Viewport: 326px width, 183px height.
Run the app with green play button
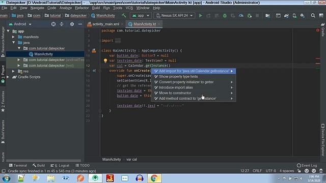(x=200, y=16)
